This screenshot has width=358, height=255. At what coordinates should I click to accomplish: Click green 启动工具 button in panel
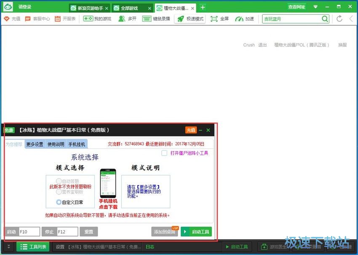pyautogui.click(x=196, y=232)
